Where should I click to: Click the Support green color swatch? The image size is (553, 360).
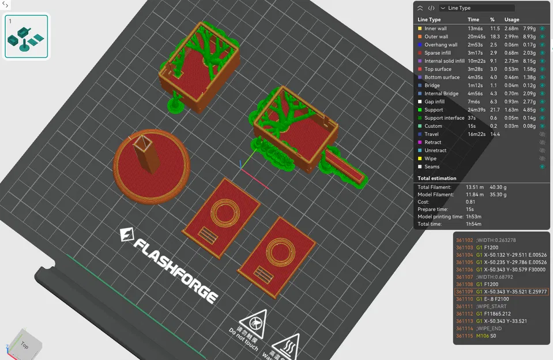coord(420,109)
